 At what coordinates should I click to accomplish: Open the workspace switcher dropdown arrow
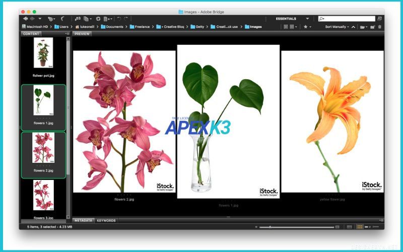(307, 19)
